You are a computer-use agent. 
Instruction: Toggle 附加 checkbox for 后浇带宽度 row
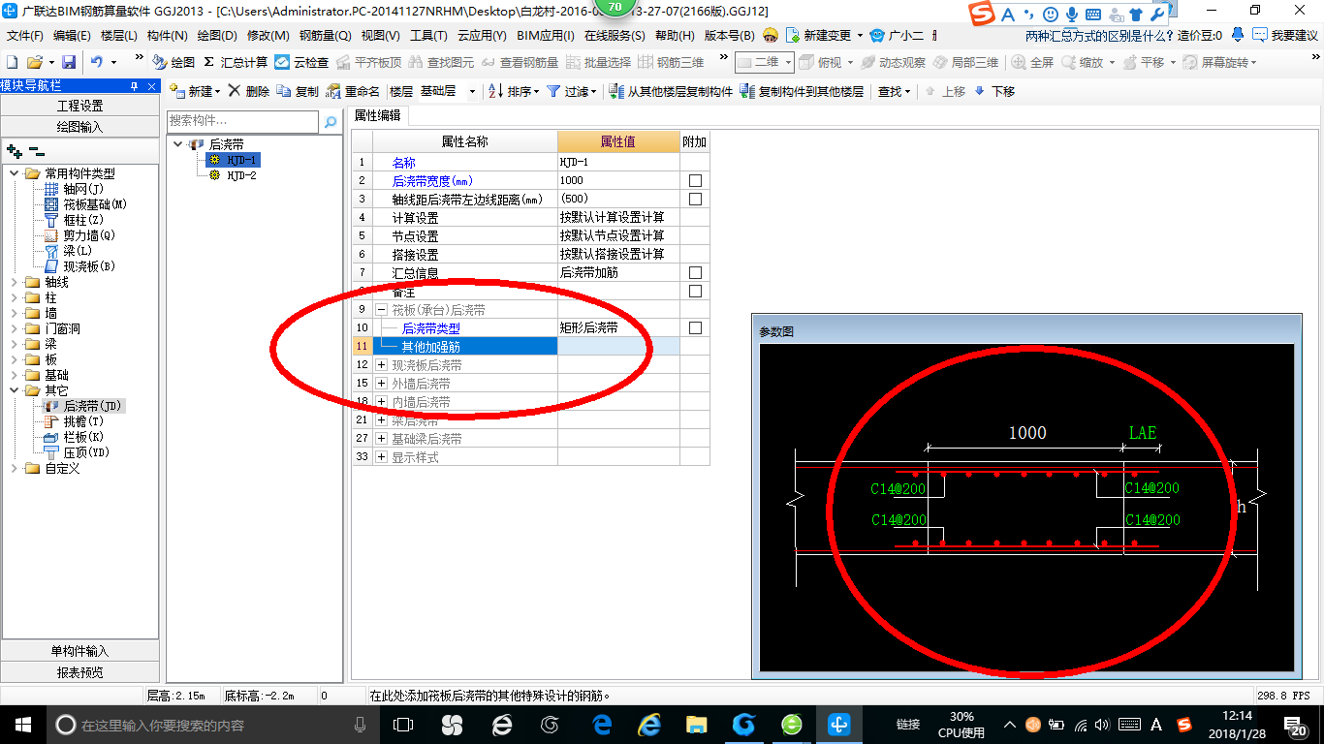click(x=695, y=180)
